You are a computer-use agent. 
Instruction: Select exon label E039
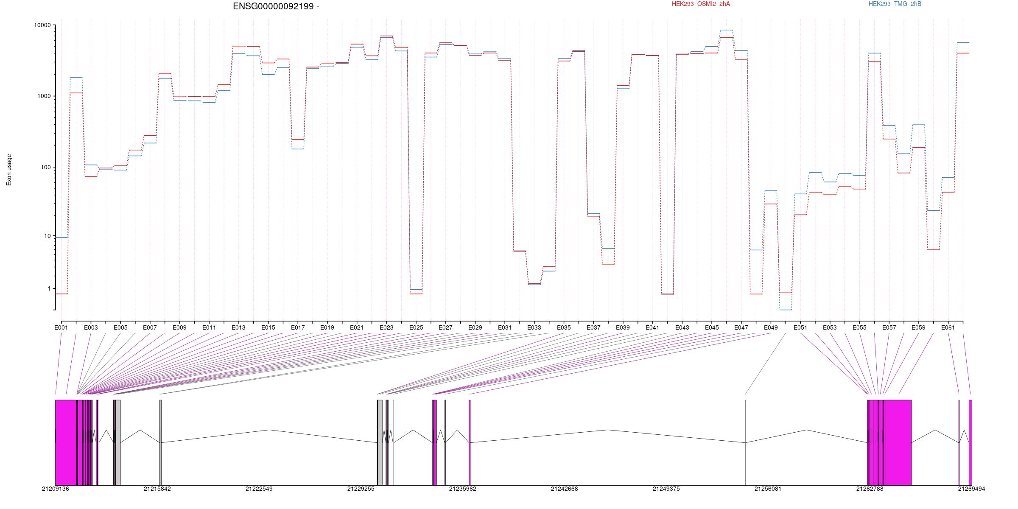(x=623, y=327)
